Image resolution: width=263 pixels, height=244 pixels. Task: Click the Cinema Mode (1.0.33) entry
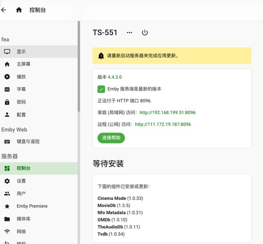point(120,198)
